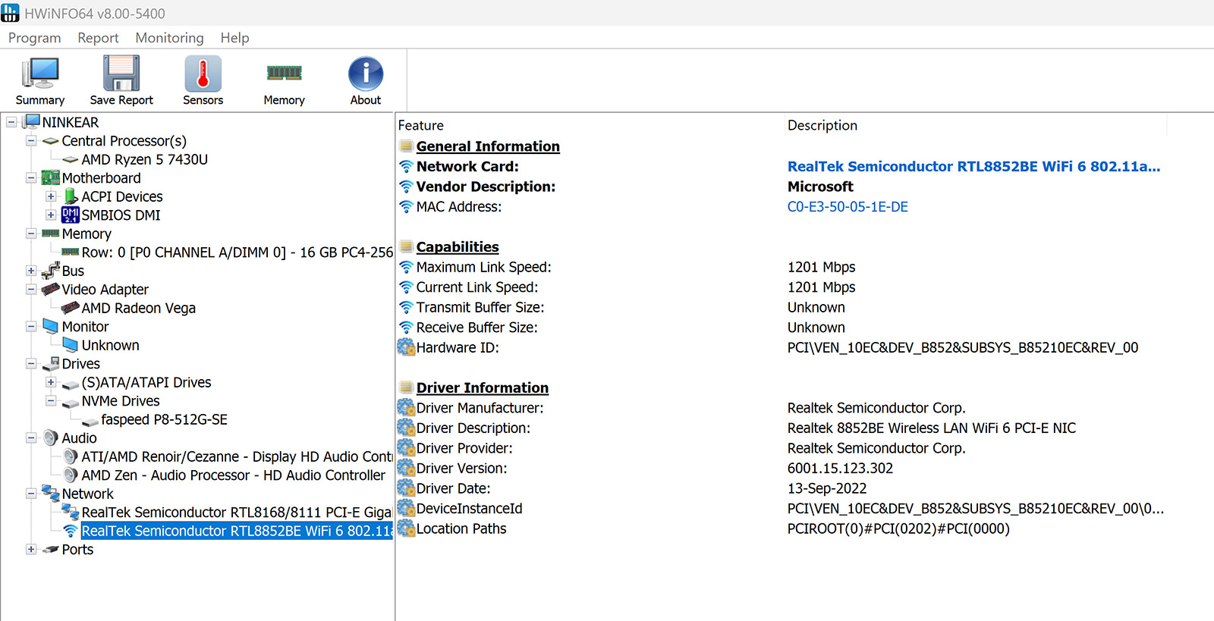Collapse the Central Processor(s) node
Screen dimensions: 1214x621
(31, 141)
